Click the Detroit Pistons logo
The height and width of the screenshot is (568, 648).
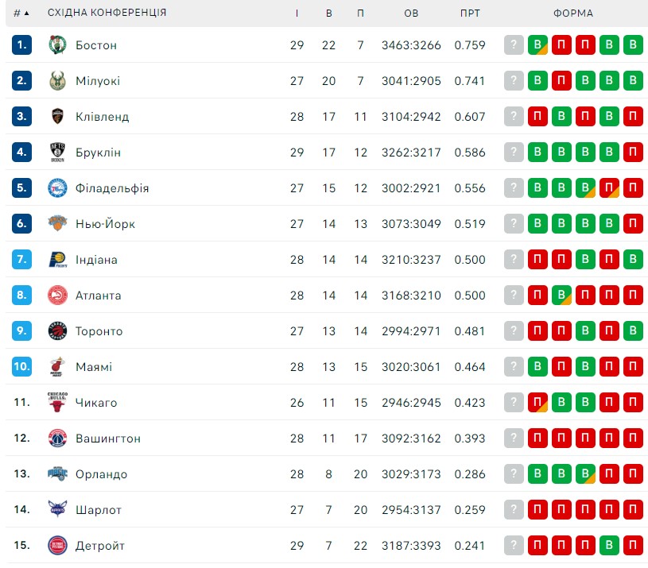(x=57, y=545)
